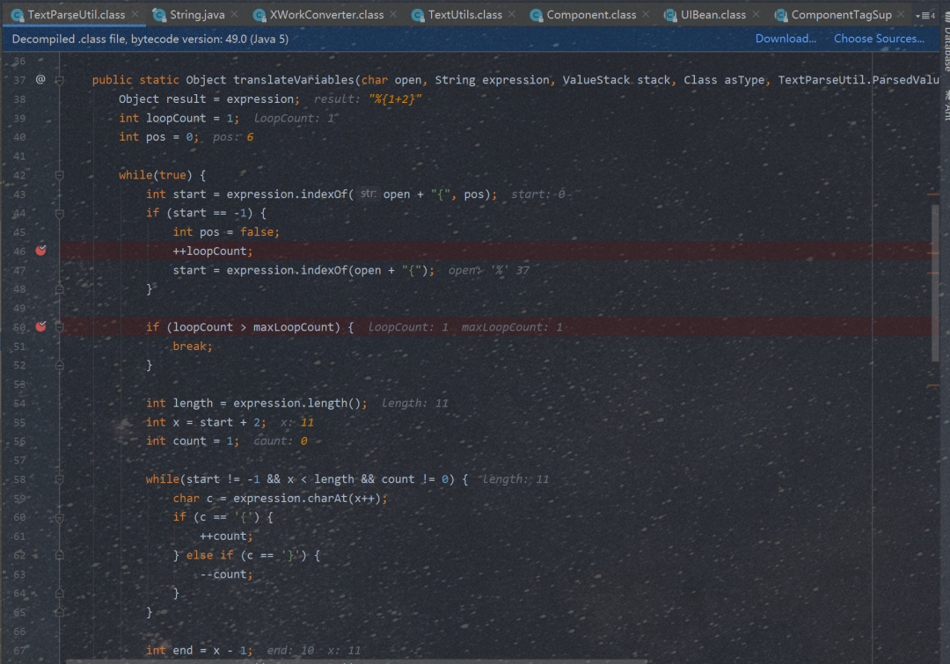Click the fold end marker at line 48
Image resolution: width=950 pixels, height=664 pixels.
(x=60, y=289)
